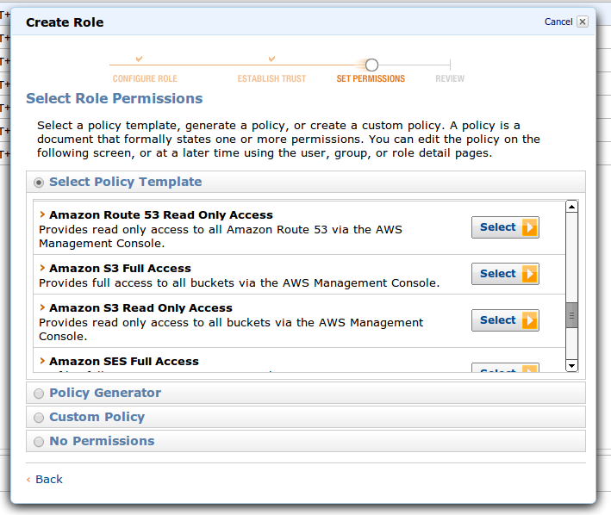
Task: Choose the Custom Policy radio button
Action: tap(38, 418)
